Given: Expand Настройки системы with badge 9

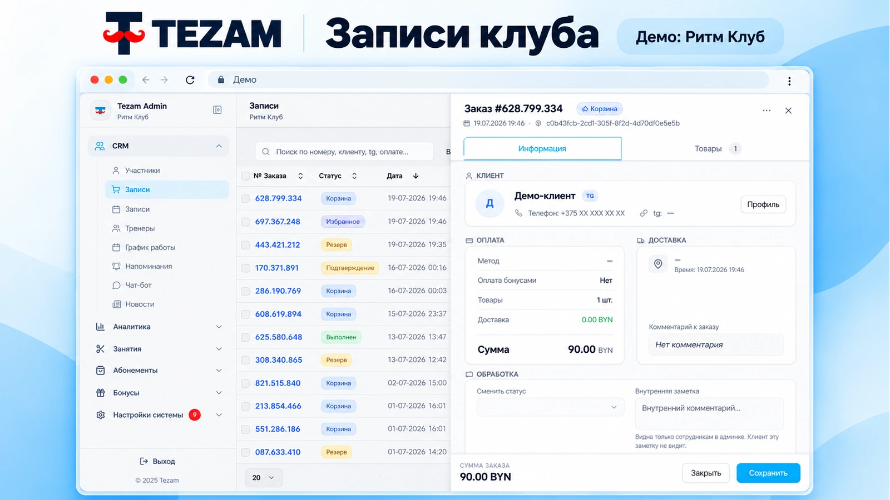Looking at the screenshot, I should pyautogui.click(x=159, y=415).
